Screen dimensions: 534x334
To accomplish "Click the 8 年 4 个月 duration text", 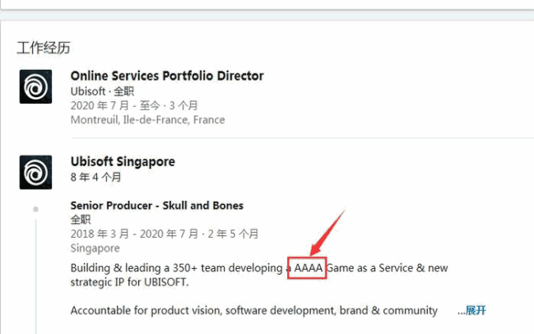I will coord(96,176).
